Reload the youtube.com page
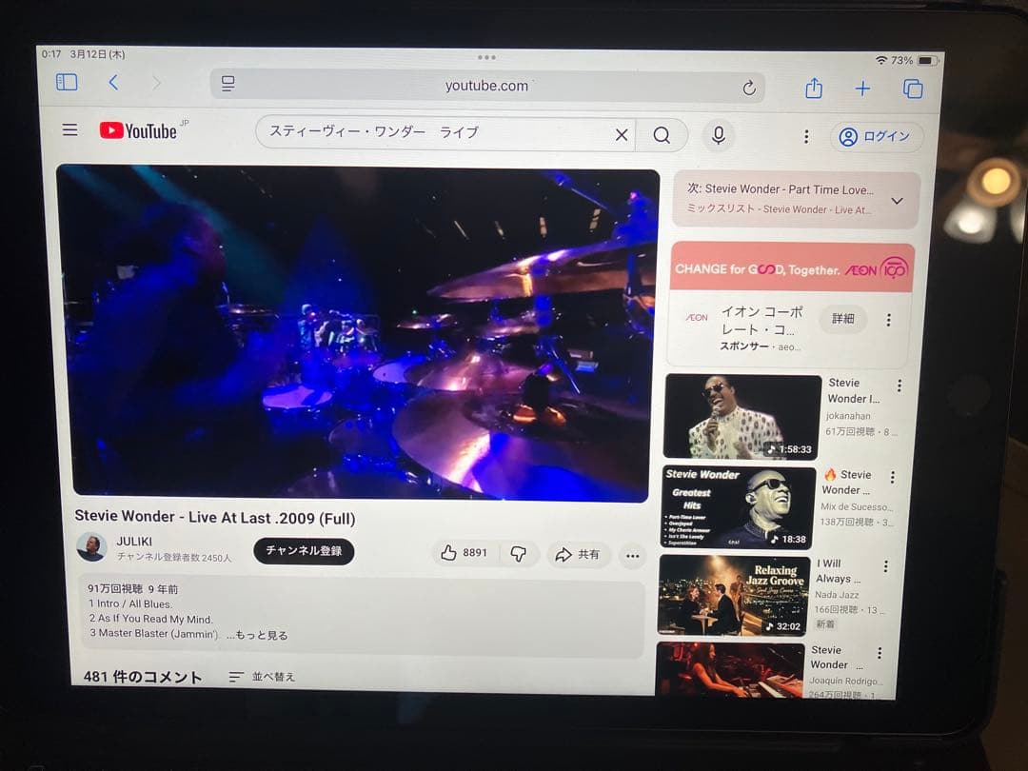 coord(749,88)
